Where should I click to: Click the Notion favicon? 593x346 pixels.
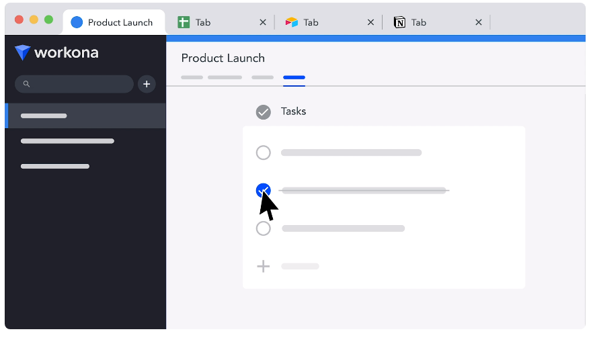(399, 22)
